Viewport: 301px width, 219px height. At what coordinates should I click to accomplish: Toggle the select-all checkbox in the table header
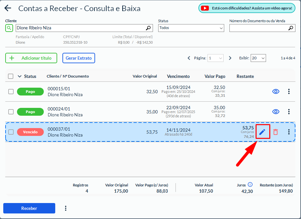tap(11, 76)
